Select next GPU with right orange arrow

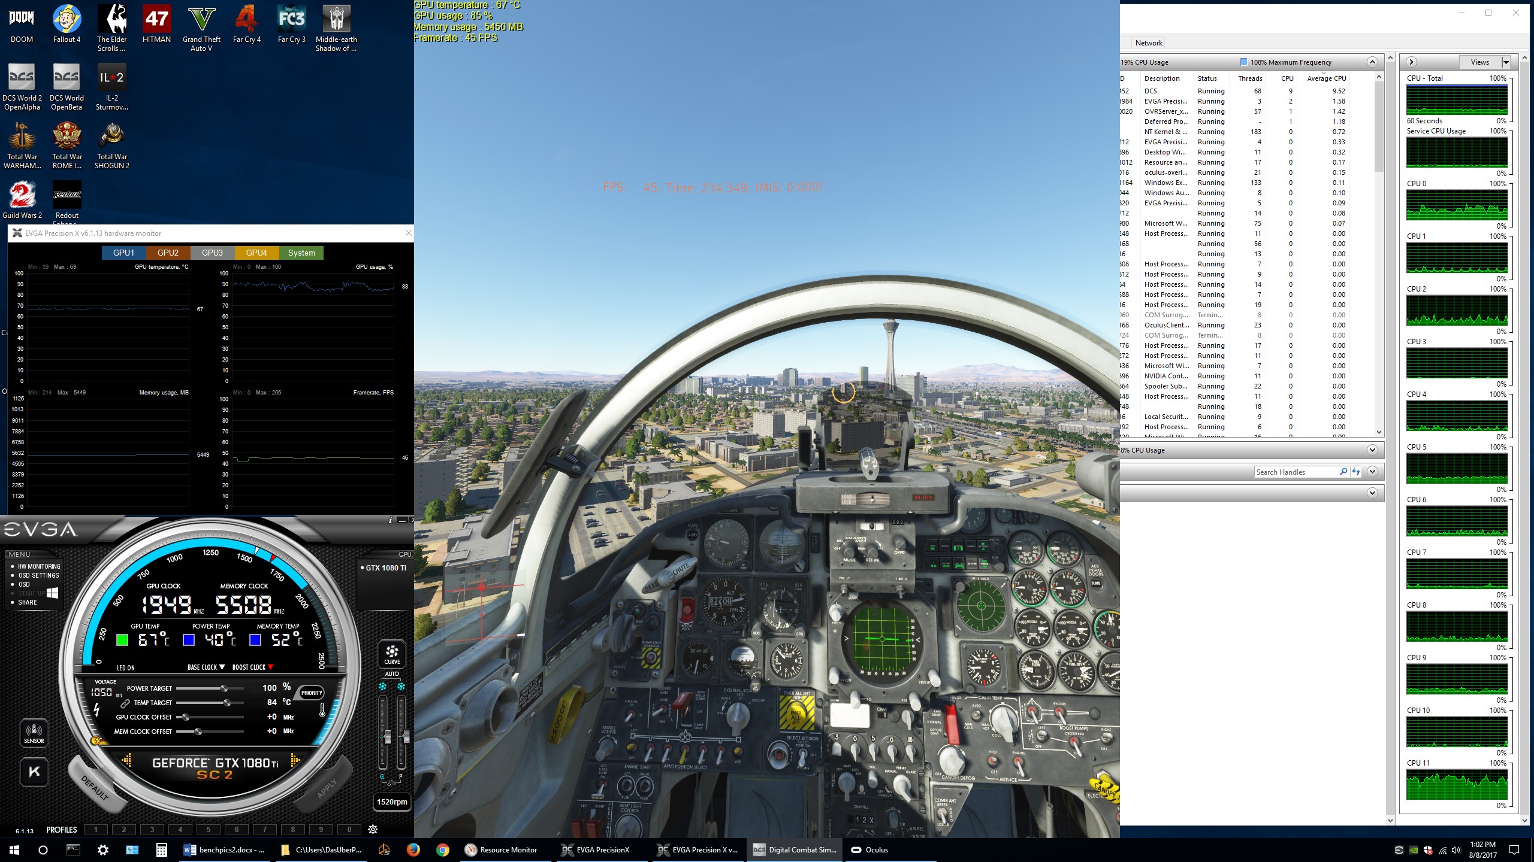click(295, 760)
